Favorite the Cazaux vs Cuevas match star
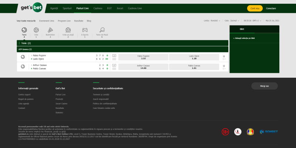Viewport: 296px width, 148px height. (224, 66)
